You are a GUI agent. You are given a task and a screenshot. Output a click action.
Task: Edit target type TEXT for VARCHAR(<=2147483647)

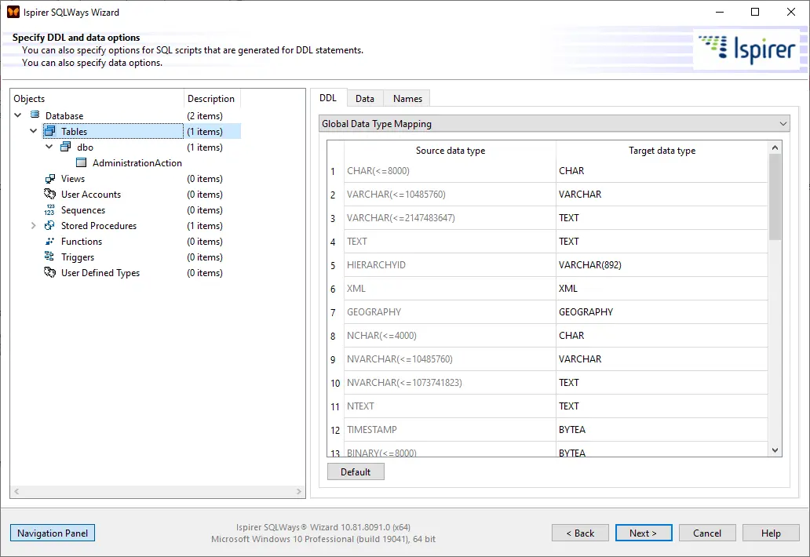(x=662, y=218)
